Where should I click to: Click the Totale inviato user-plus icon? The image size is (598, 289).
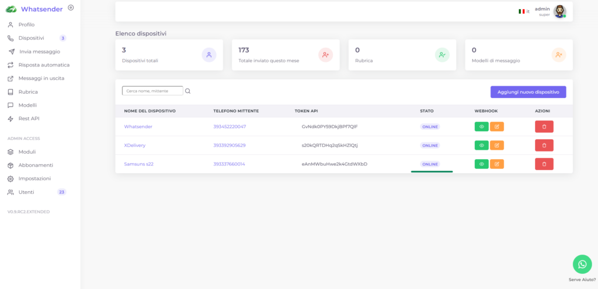[x=326, y=55]
